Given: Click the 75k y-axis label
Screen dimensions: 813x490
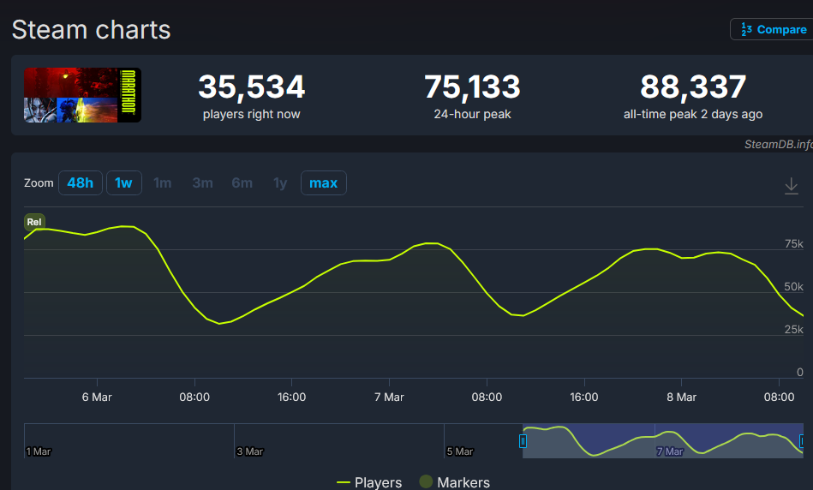Looking at the screenshot, I should point(794,243).
